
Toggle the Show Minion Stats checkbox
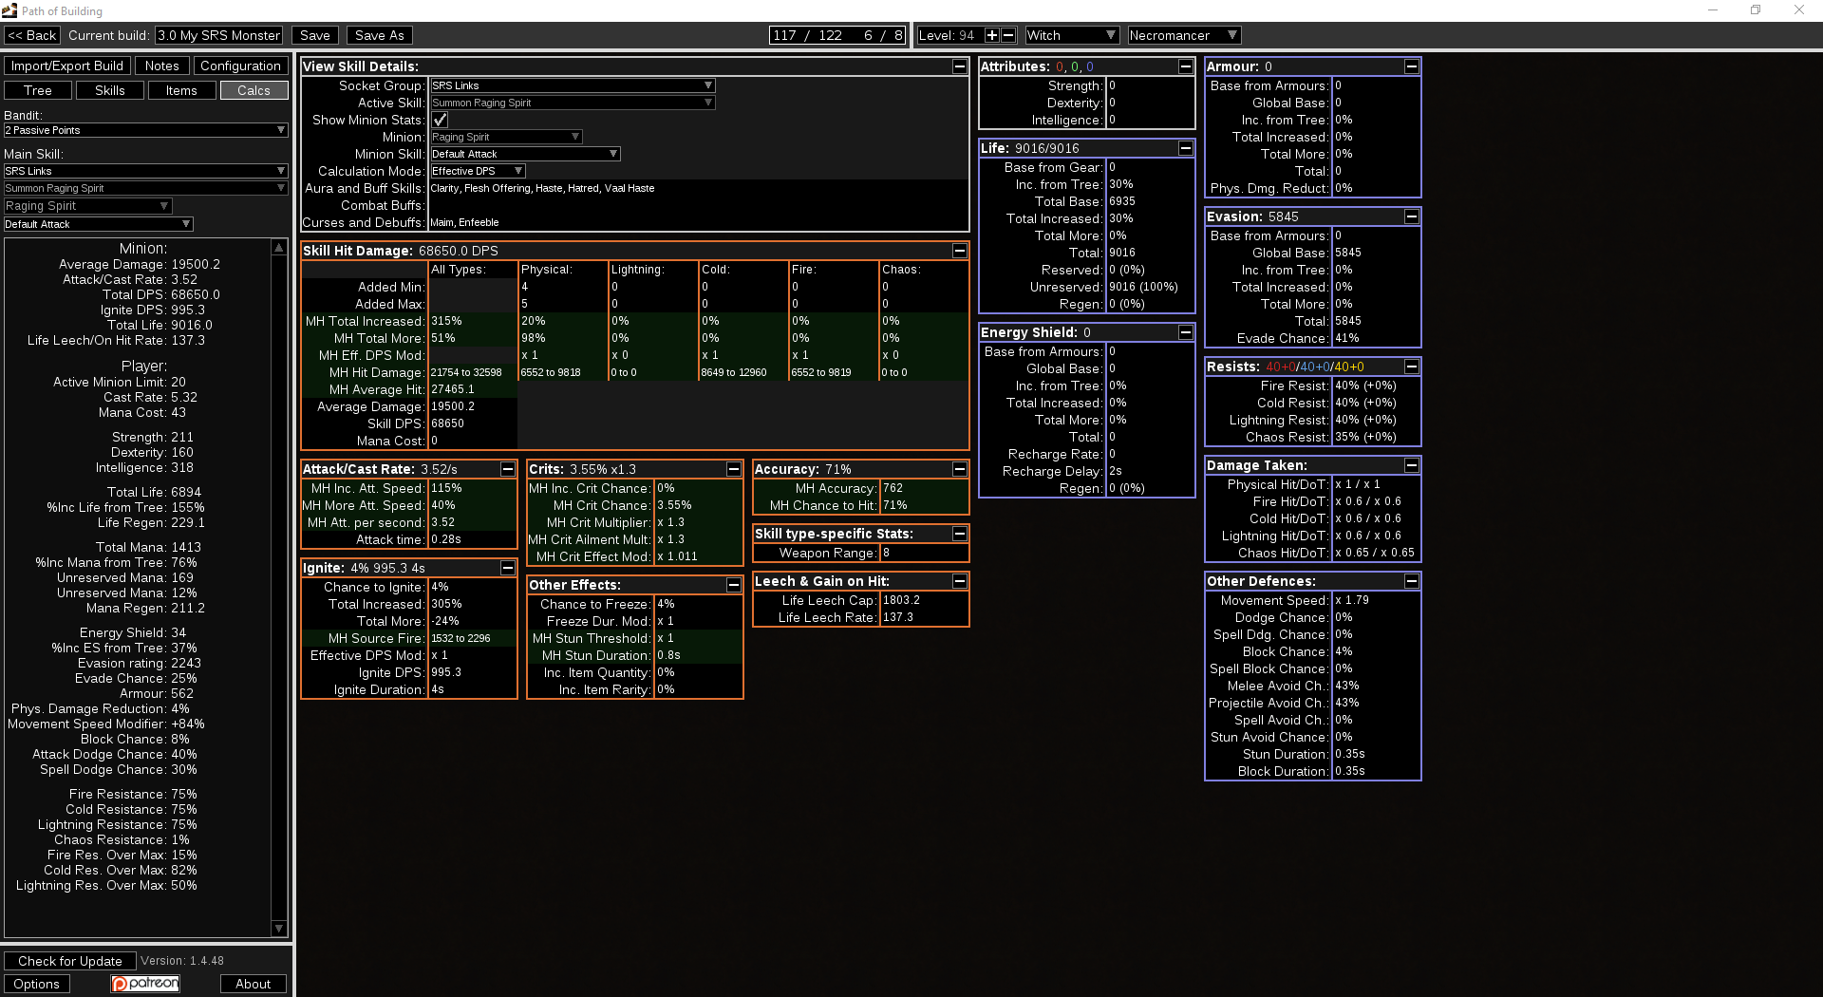[440, 120]
